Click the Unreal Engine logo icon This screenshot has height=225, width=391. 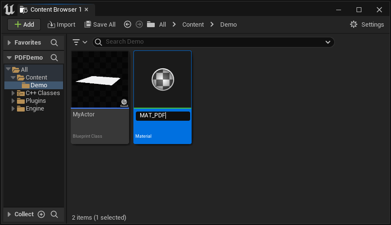pyautogui.click(x=9, y=10)
